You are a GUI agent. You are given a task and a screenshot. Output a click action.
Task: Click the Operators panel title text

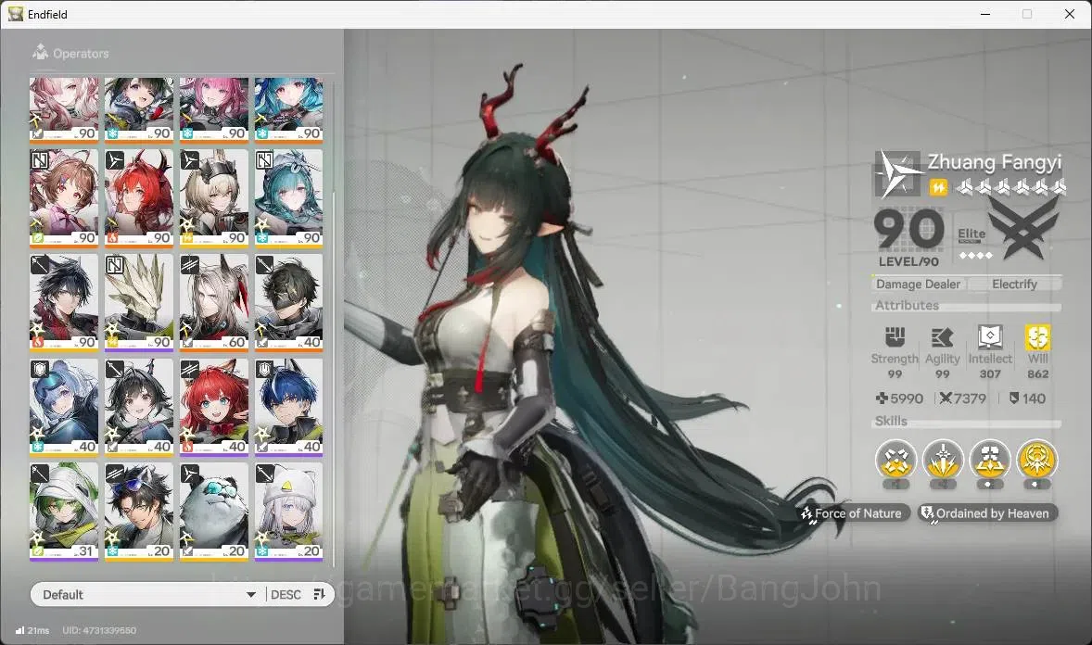(x=81, y=53)
